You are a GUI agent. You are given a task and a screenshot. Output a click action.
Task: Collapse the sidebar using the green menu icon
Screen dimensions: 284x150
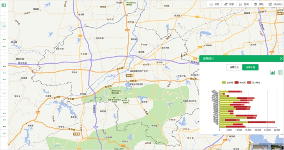pyautogui.click(x=4, y=5)
